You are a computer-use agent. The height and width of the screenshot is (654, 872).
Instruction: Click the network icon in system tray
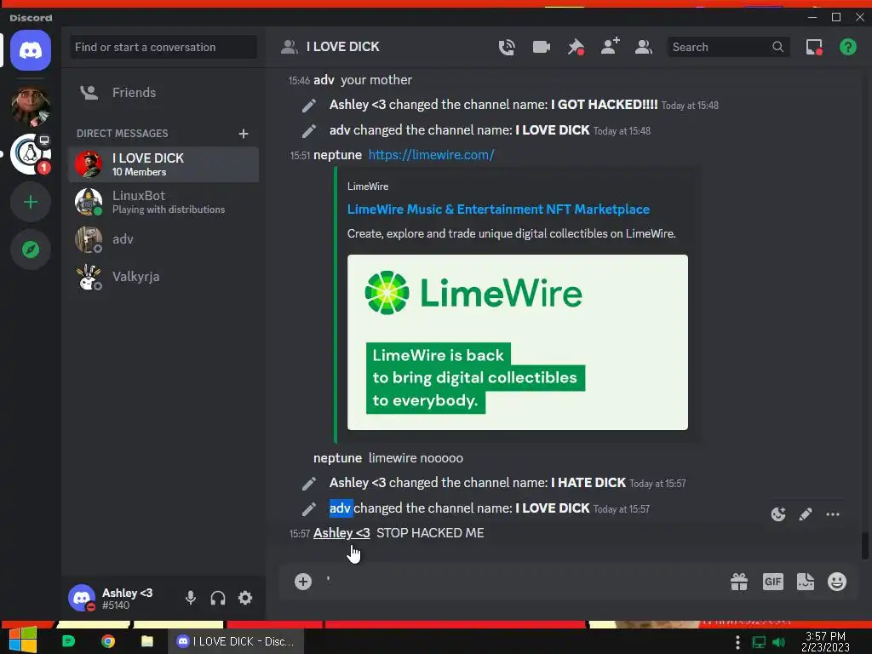click(x=759, y=642)
